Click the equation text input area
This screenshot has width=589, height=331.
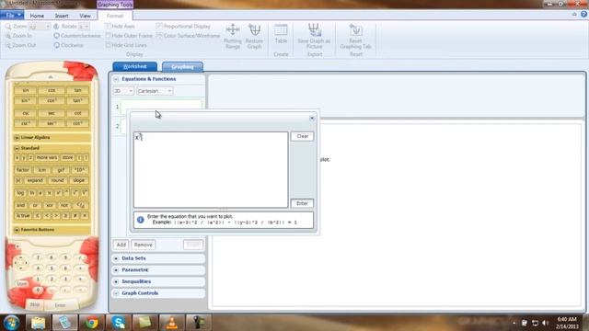pyautogui.click(x=211, y=169)
